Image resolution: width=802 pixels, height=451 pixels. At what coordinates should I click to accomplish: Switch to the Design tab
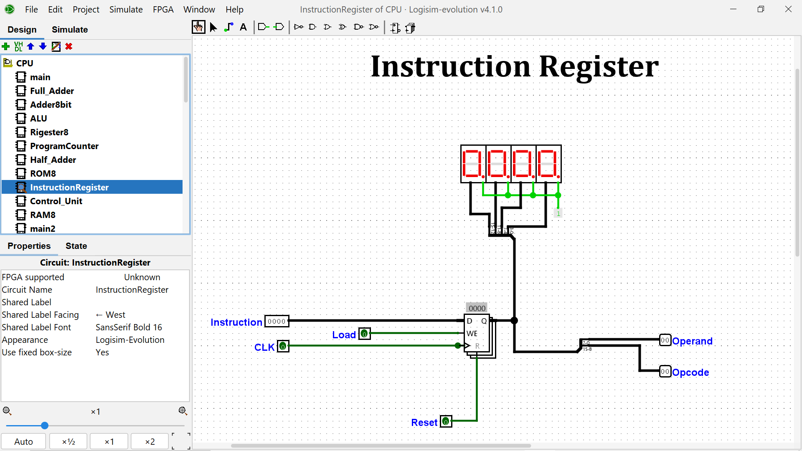pos(22,30)
